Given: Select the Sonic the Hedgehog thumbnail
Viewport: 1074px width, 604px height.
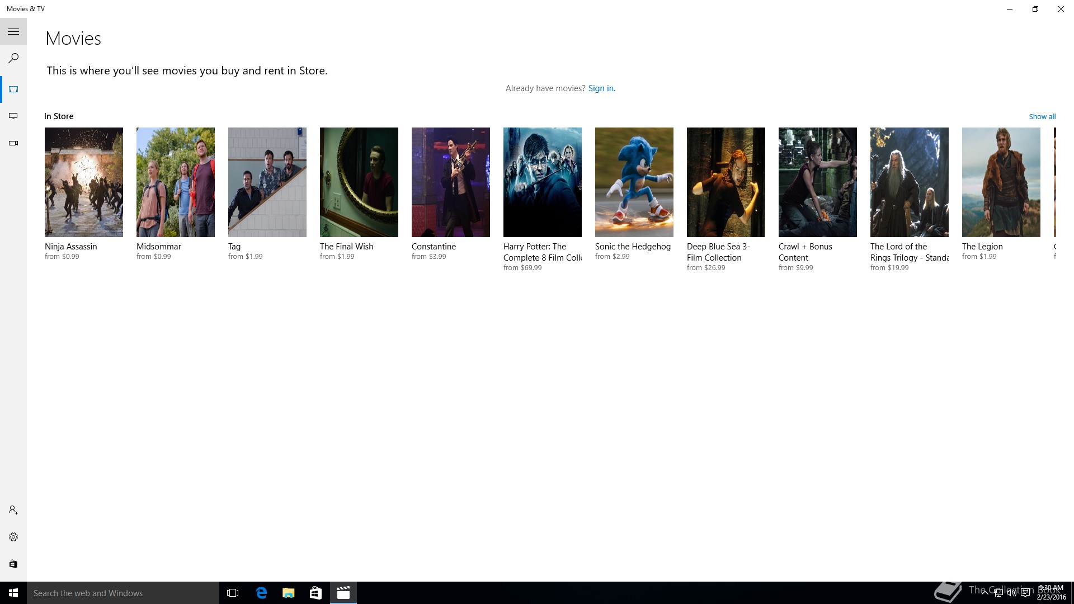Looking at the screenshot, I should coord(634,182).
